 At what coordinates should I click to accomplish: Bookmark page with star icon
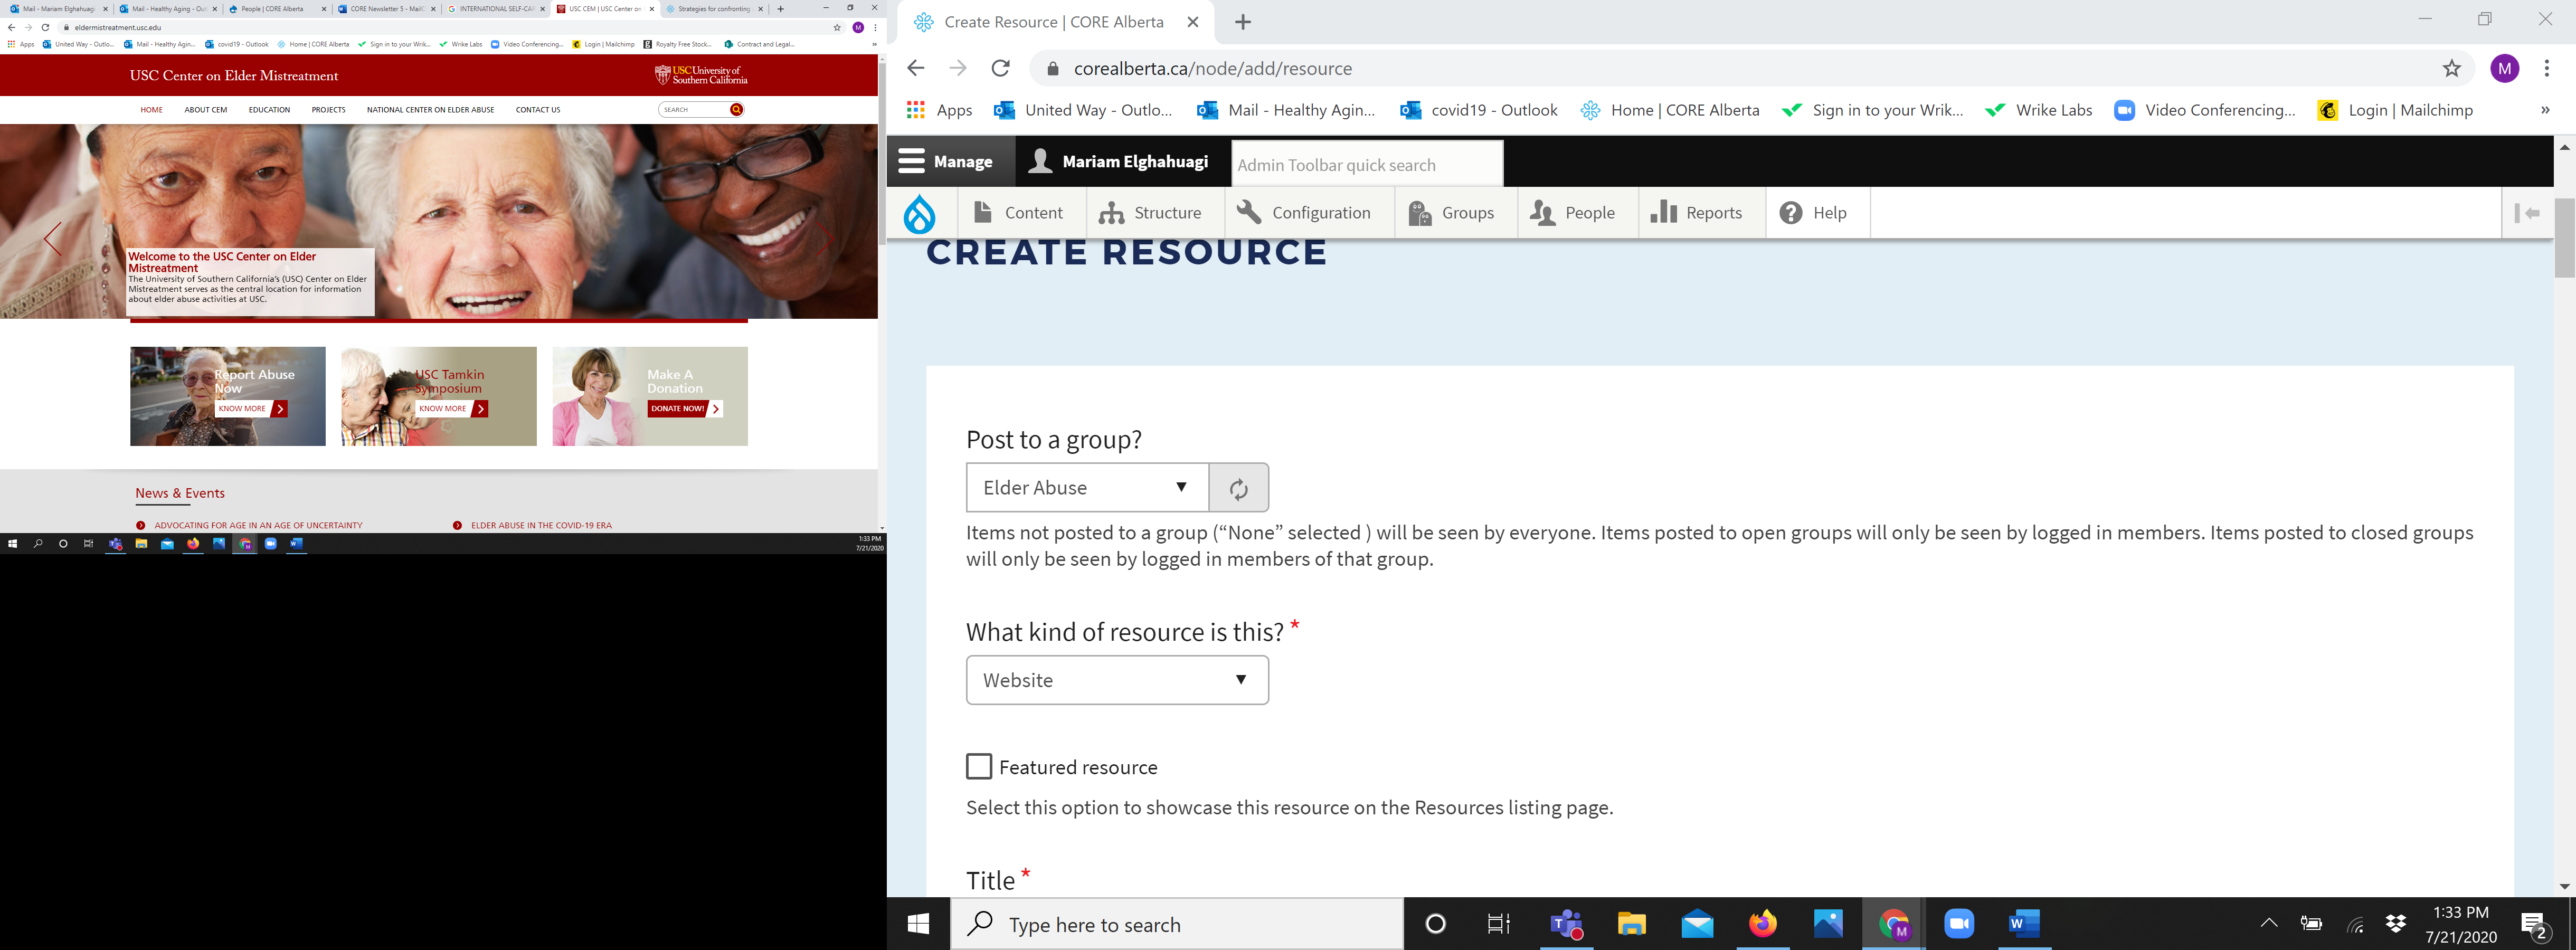tap(2451, 68)
